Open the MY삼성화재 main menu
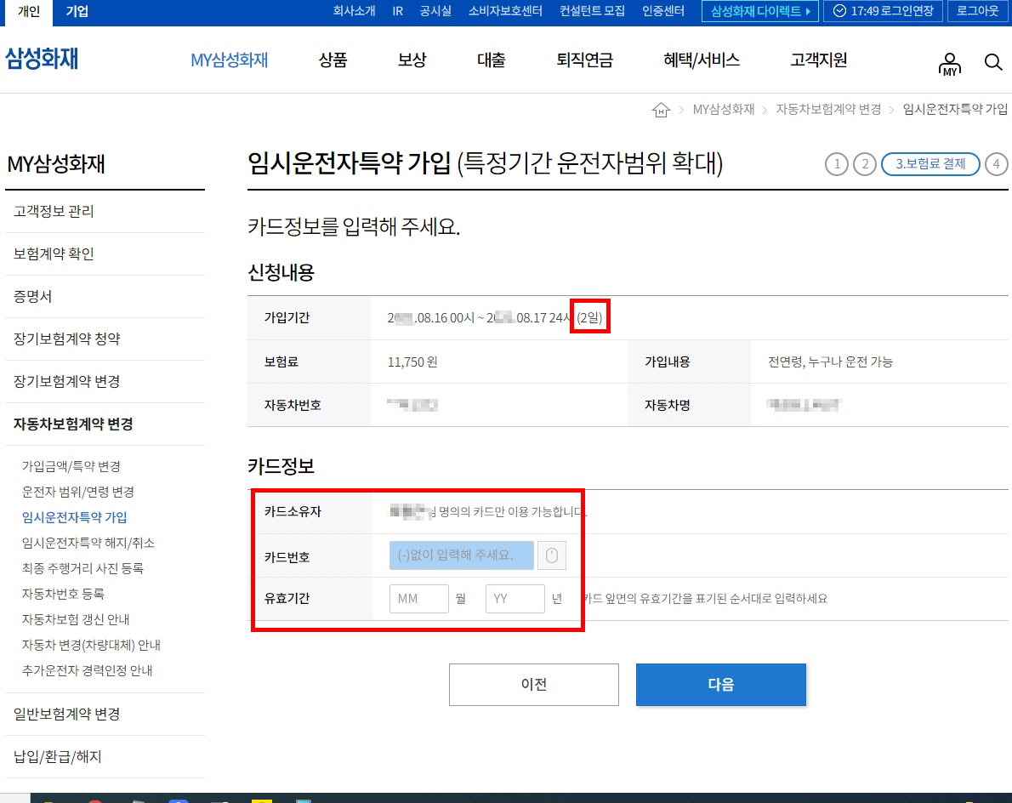This screenshot has width=1012, height=803. (229, 60)
